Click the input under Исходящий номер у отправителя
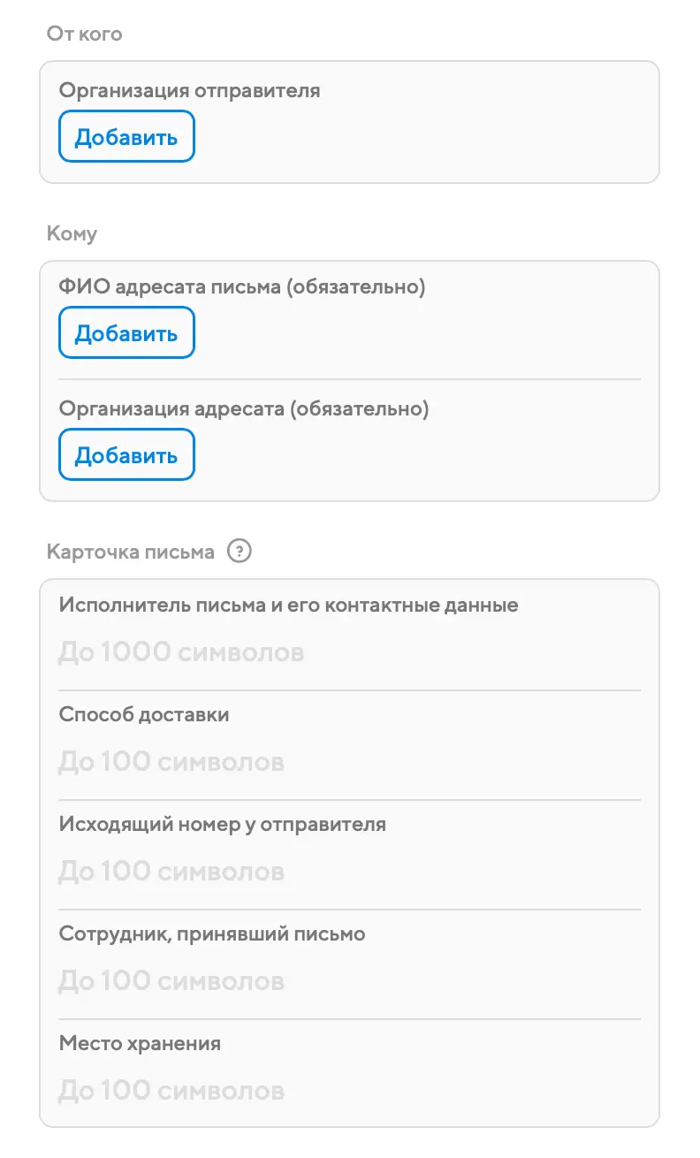The height and width of the screenshot is (1158, 700). point(349,872)
